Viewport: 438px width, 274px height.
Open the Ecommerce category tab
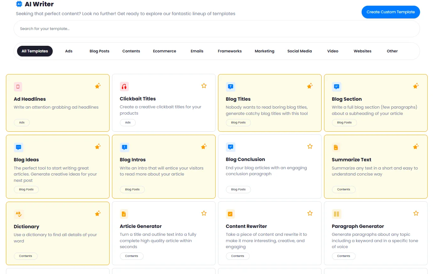(x=165, y=51)
